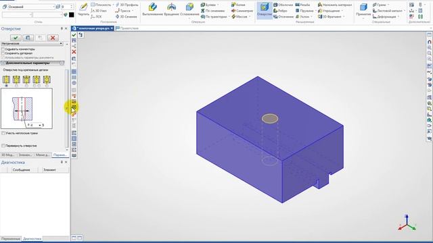The height and width of the screenshot is (243, 433).
Task: Enable the Сохранять материал checkbox
Action: pyautogui.click(x=3, y=53)
